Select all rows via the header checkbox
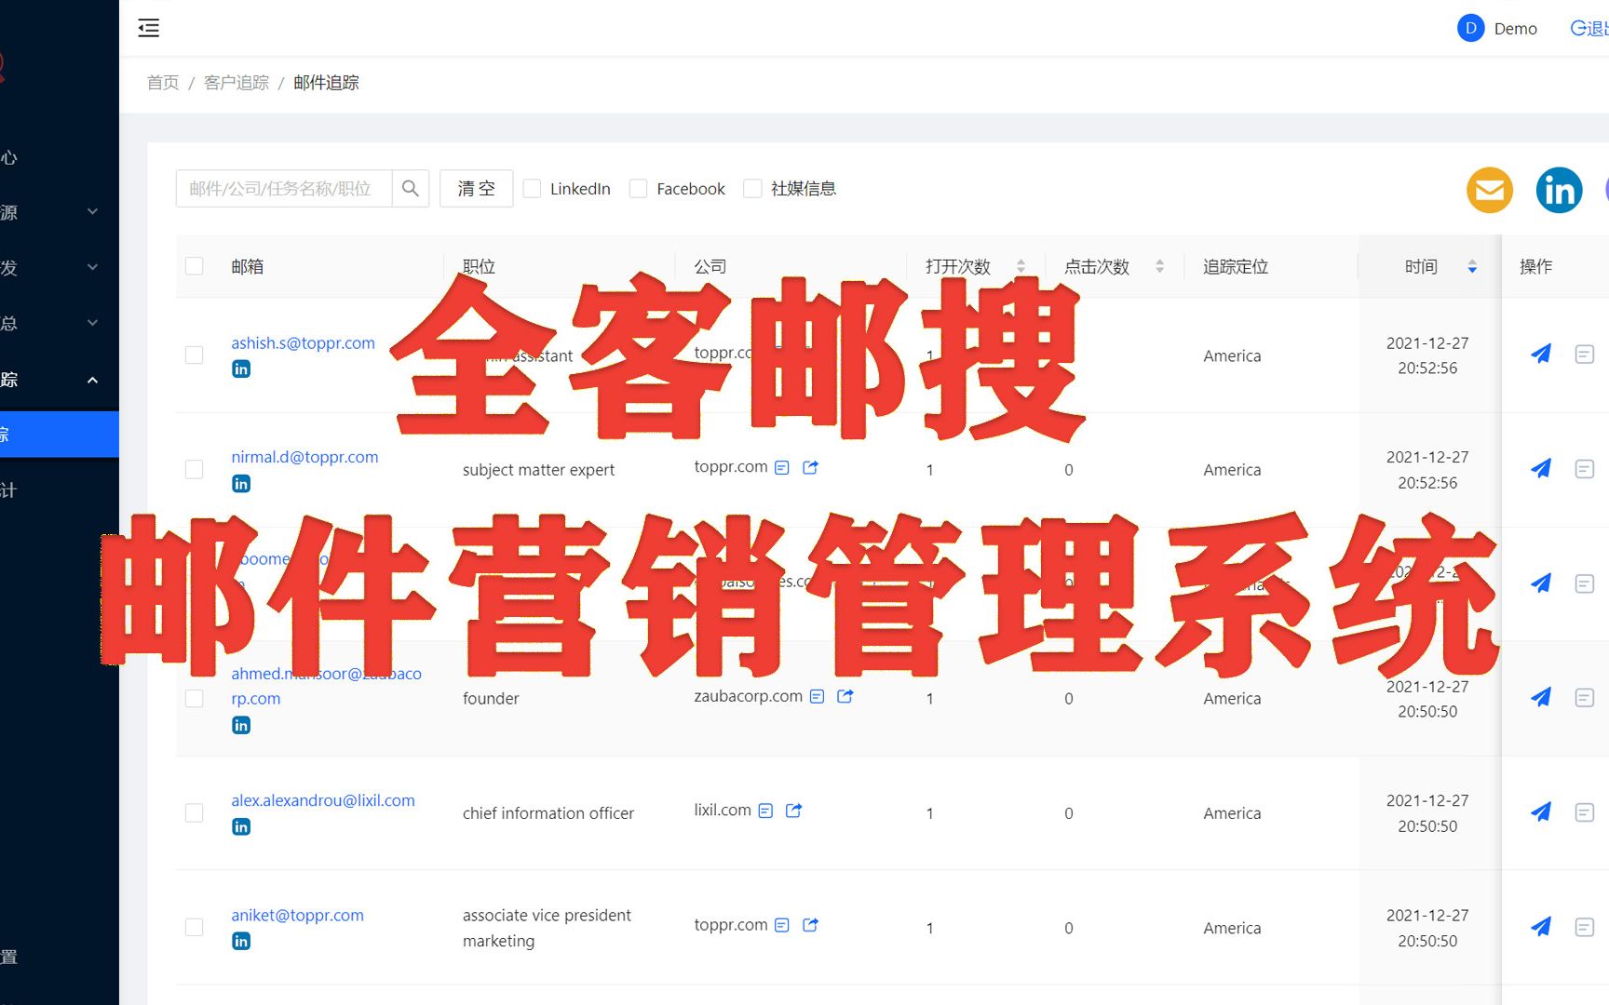 tap(194, 265)
